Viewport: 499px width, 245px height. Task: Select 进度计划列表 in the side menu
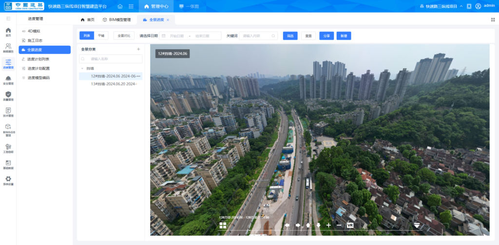[x=38, y=59]
